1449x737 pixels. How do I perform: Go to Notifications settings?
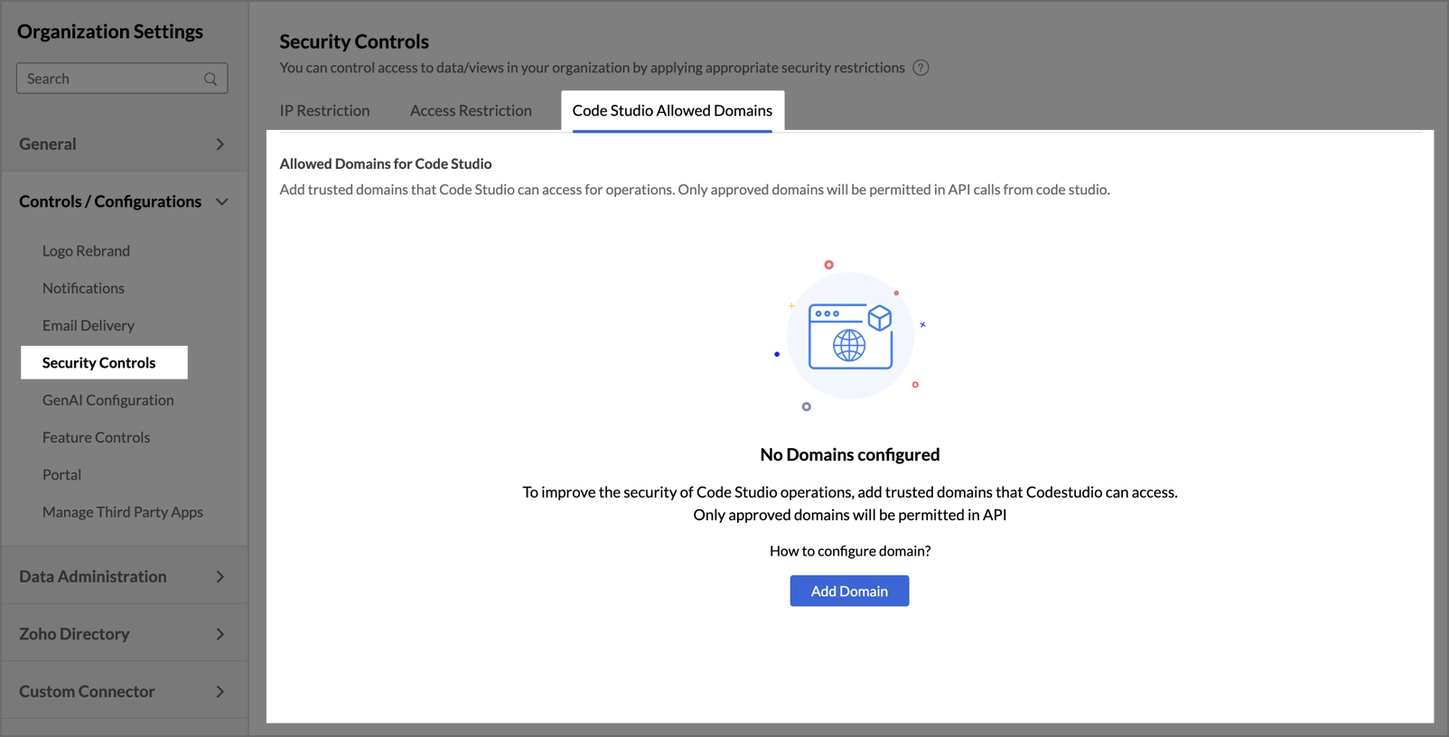click(83, 288)
